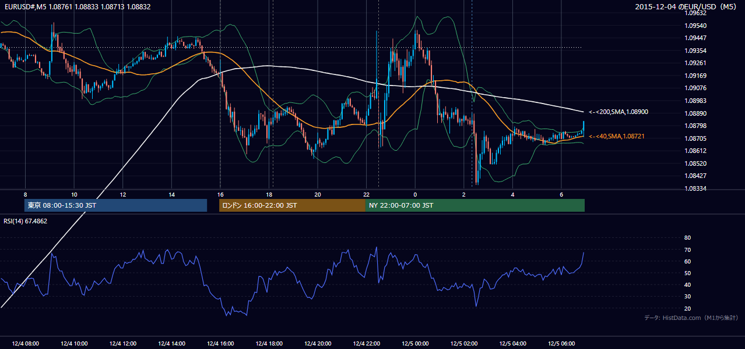This screenshot has width=745, height=349.
Task: Click the 40 SMA 1.08721 label
Action: pyautogui.click(x=618, y=136)
